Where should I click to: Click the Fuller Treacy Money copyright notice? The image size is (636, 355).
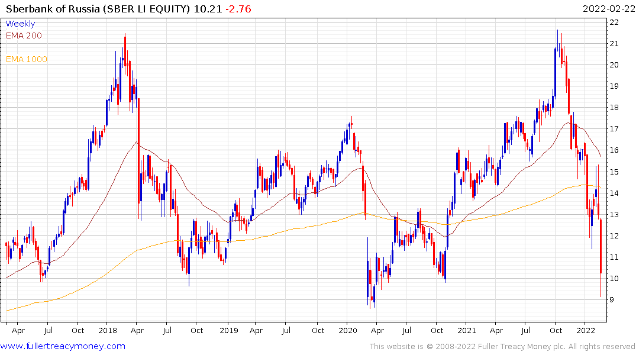[502, 347]
